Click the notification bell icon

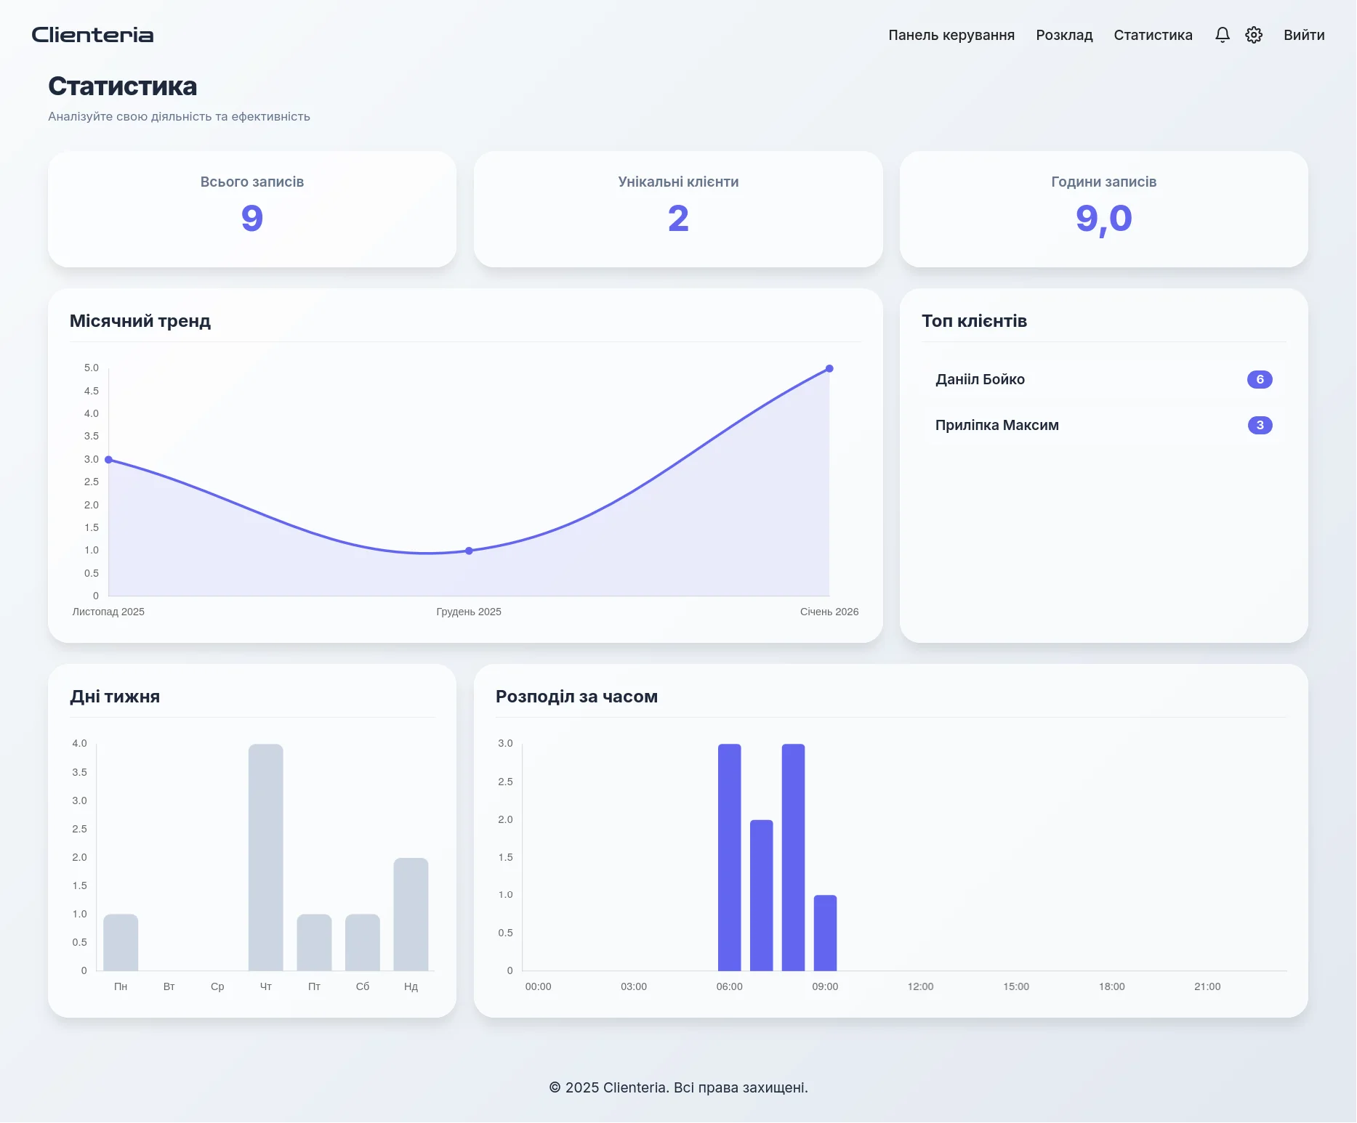pos(1222,34)
